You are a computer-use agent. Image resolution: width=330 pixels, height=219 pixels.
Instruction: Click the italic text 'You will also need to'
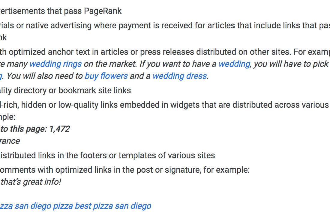pyautogui.click(x=45, y=76)
